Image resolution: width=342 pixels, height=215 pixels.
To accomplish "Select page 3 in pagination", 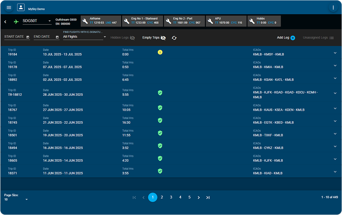I will point(171,197).
